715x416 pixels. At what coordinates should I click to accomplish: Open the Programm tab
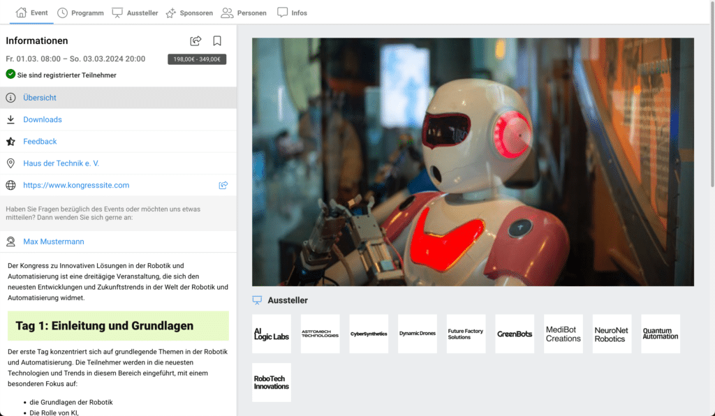click(x=80, y=13)
